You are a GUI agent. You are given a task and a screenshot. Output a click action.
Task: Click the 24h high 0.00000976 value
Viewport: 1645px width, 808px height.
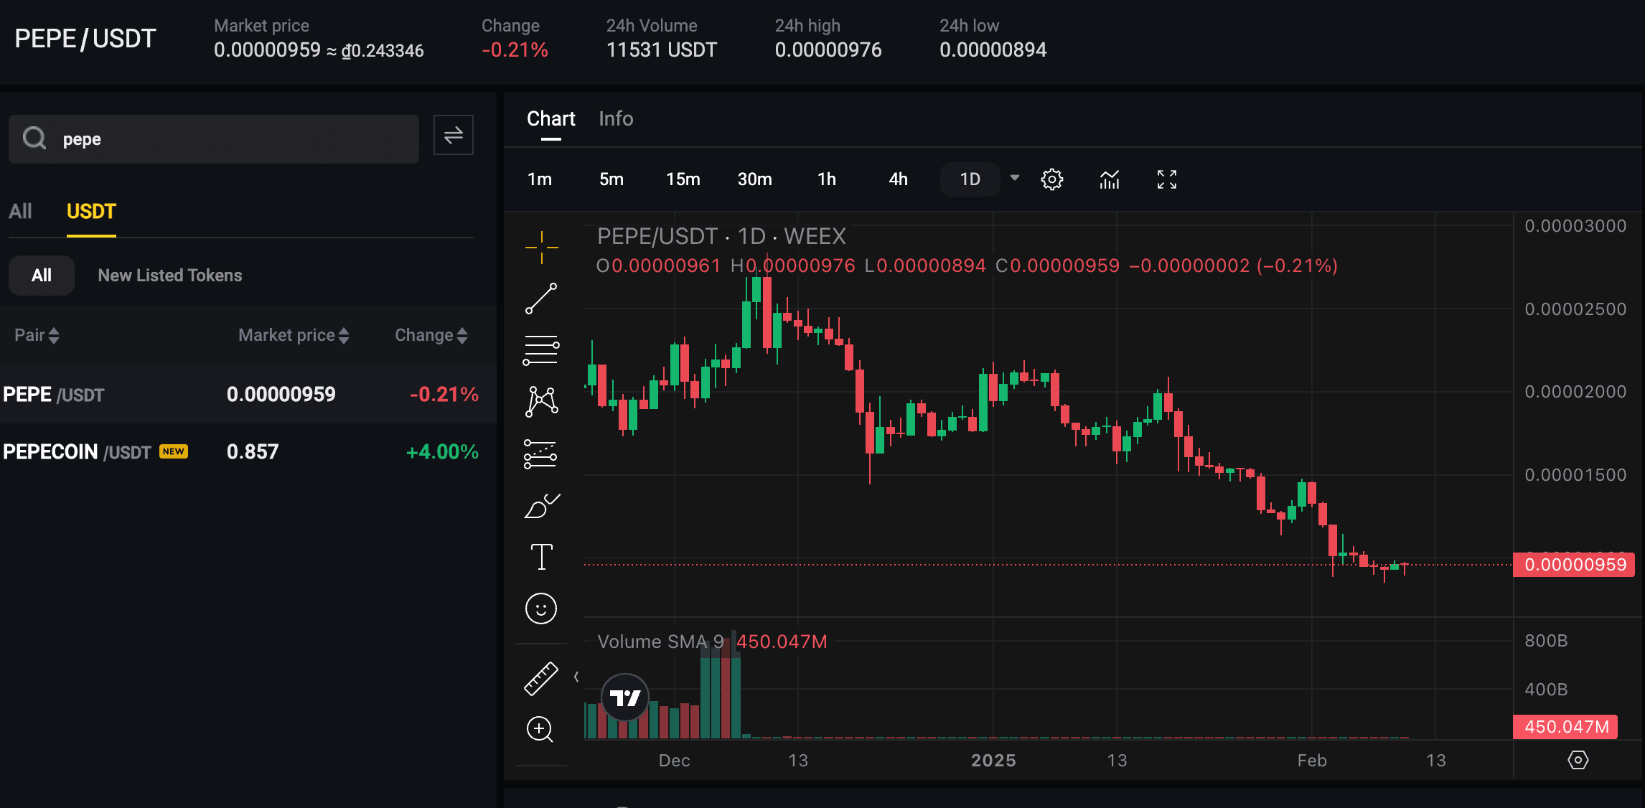click(828, 50)
